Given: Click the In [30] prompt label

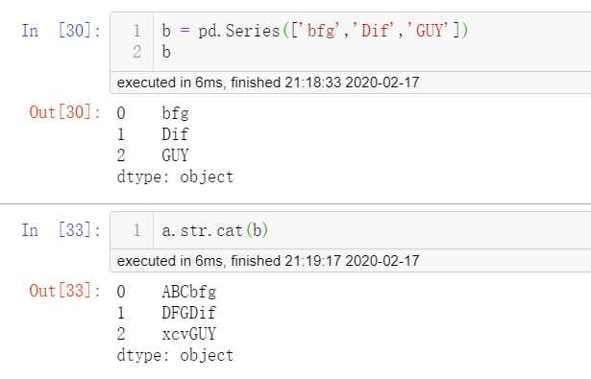Looking at the screenshot, I should point(62,31).
